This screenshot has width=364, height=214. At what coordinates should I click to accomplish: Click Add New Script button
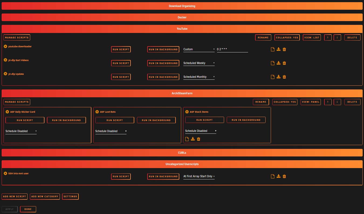pyautogui.click(x=15, y=196)
